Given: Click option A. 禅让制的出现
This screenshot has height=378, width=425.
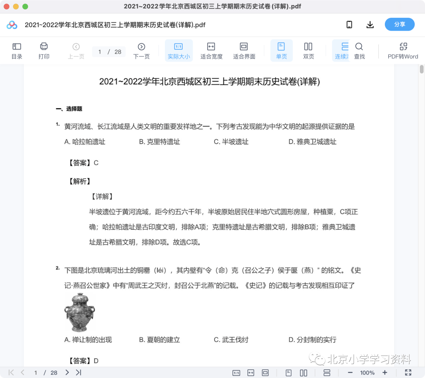Looking at the screenshot, I should 88,340.
